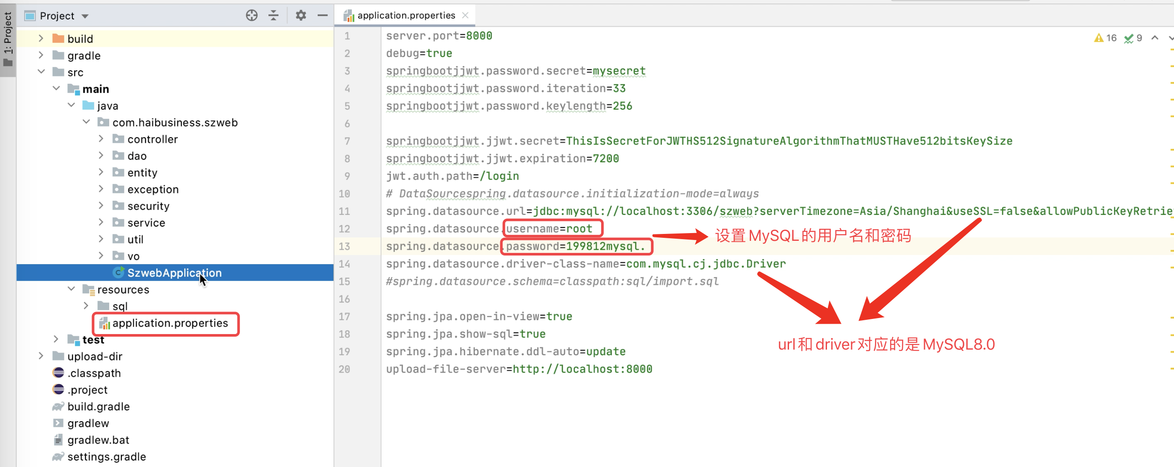Open the build.gradle file
The image size is (1174, 467).
[x=98, y=407]
